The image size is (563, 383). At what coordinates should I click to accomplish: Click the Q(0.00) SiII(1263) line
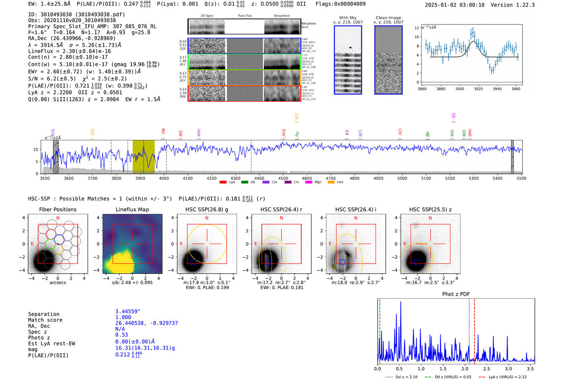coord(94,99)
